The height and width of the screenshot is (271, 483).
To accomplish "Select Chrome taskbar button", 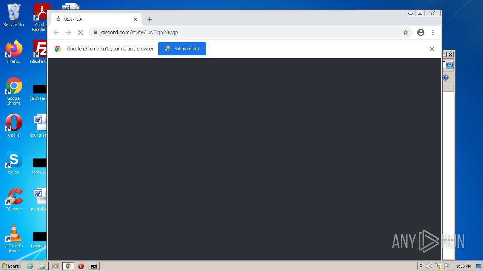I will 68,266.
